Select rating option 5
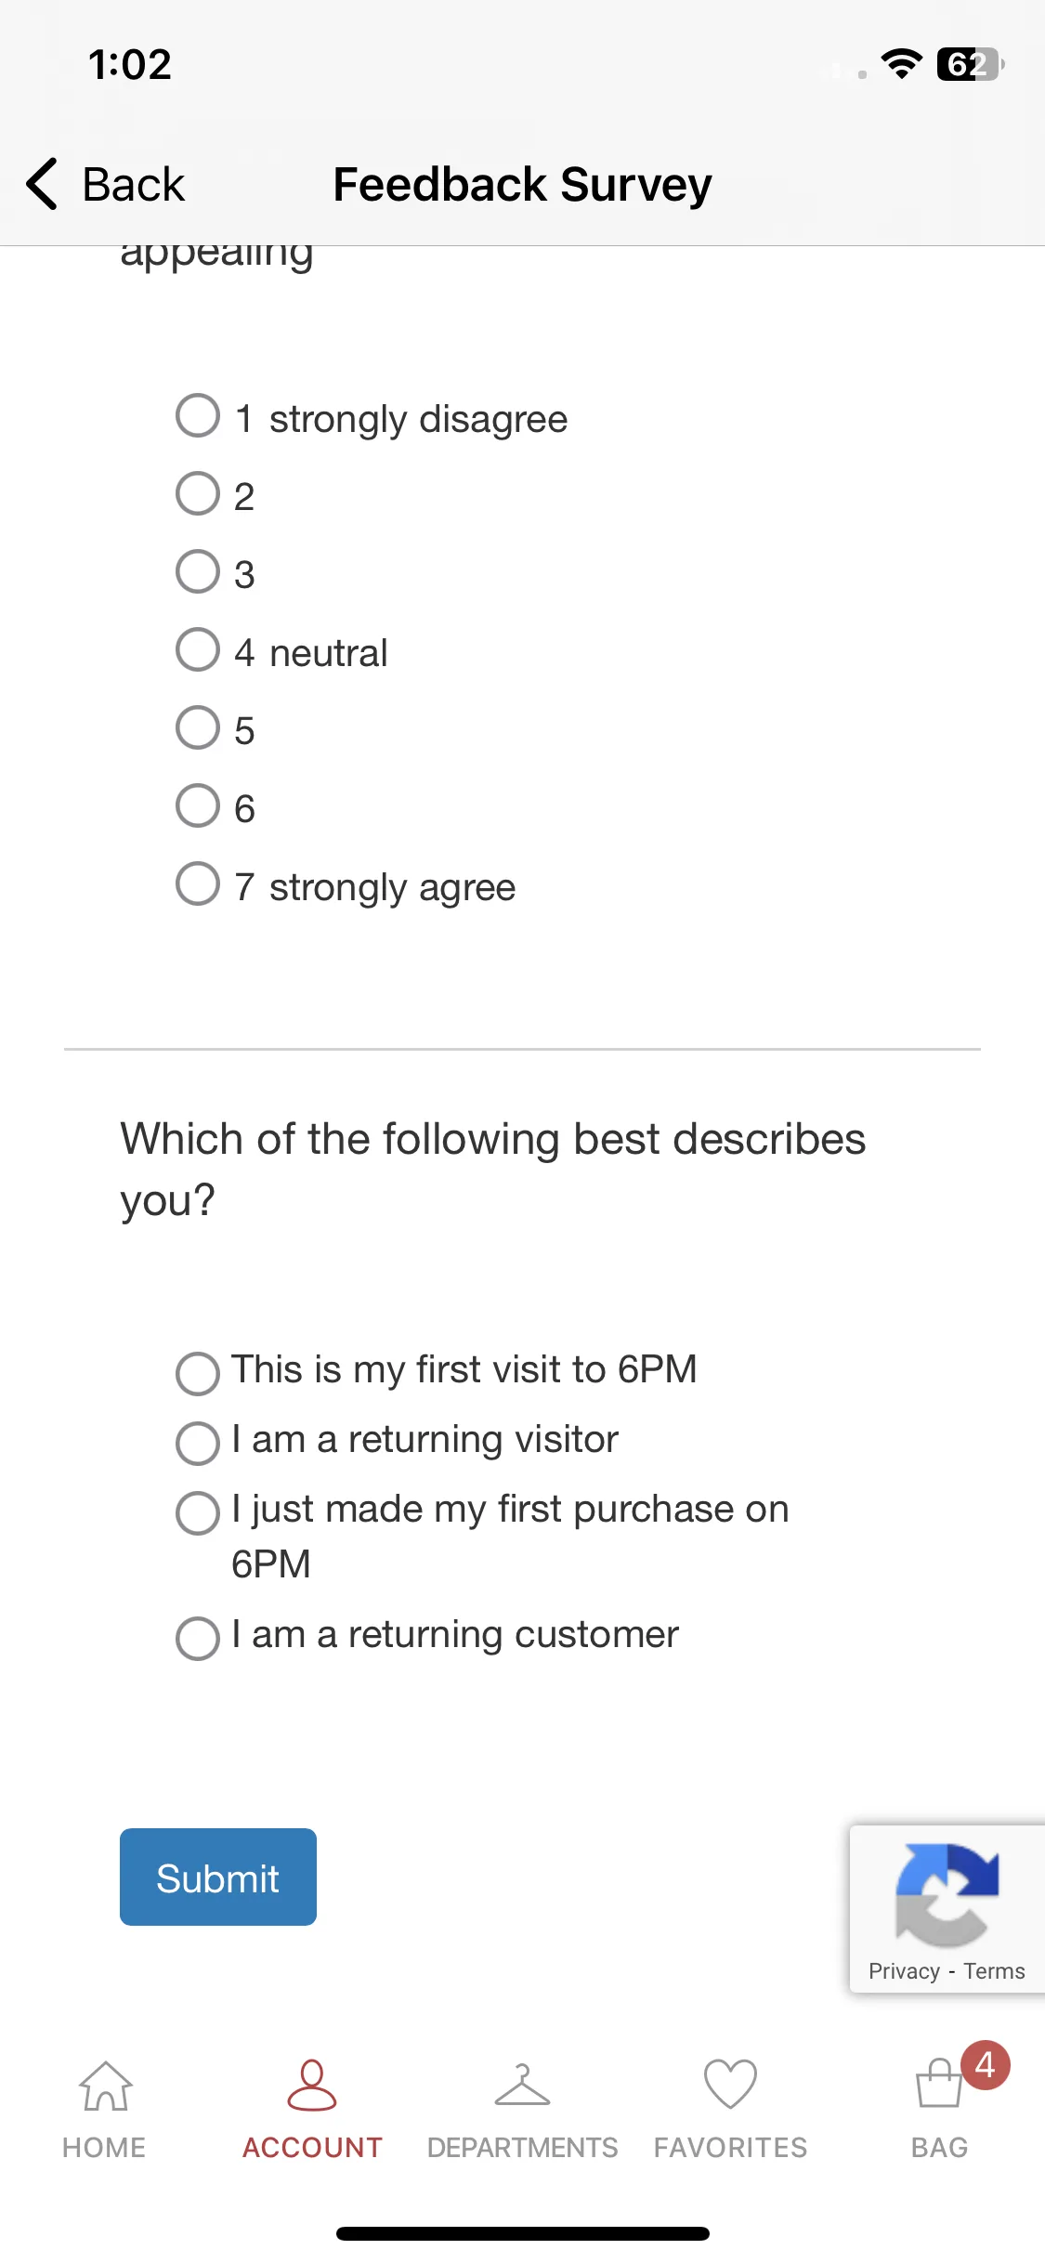 [x=198, y=727]
